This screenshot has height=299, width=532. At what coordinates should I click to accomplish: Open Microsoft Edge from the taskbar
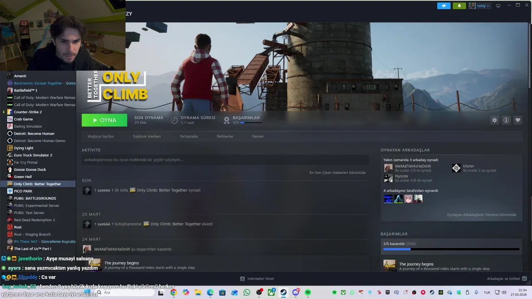tap(210, 292)
